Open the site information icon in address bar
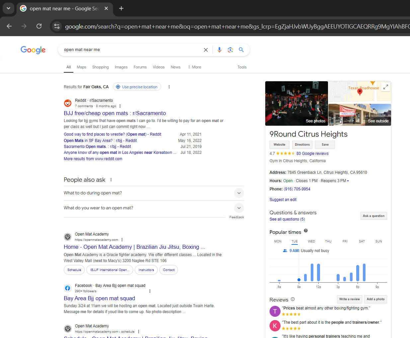This screenshot has width=410, height=338. (x=57, y=26)
